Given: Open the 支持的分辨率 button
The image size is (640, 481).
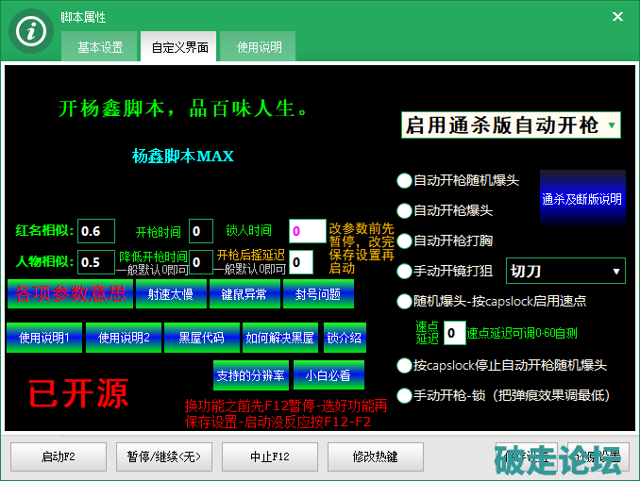Looking at the screenshot, I should (x=250, y=375).
